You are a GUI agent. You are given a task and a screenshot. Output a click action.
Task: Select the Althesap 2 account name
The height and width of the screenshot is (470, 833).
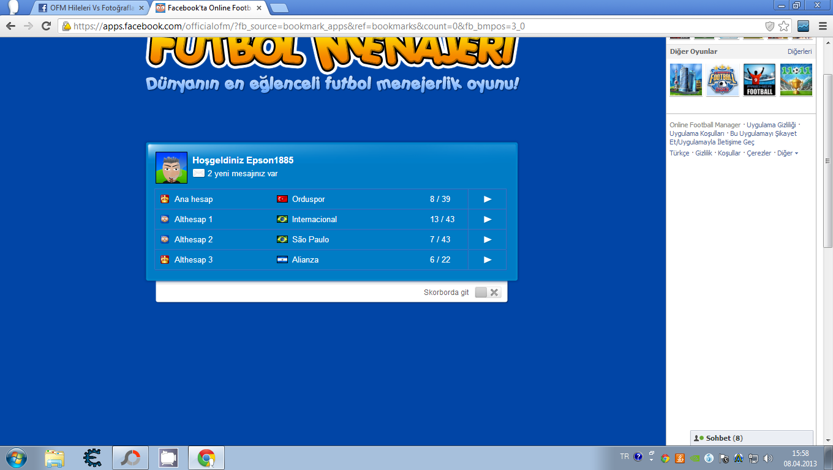(194, 239)
